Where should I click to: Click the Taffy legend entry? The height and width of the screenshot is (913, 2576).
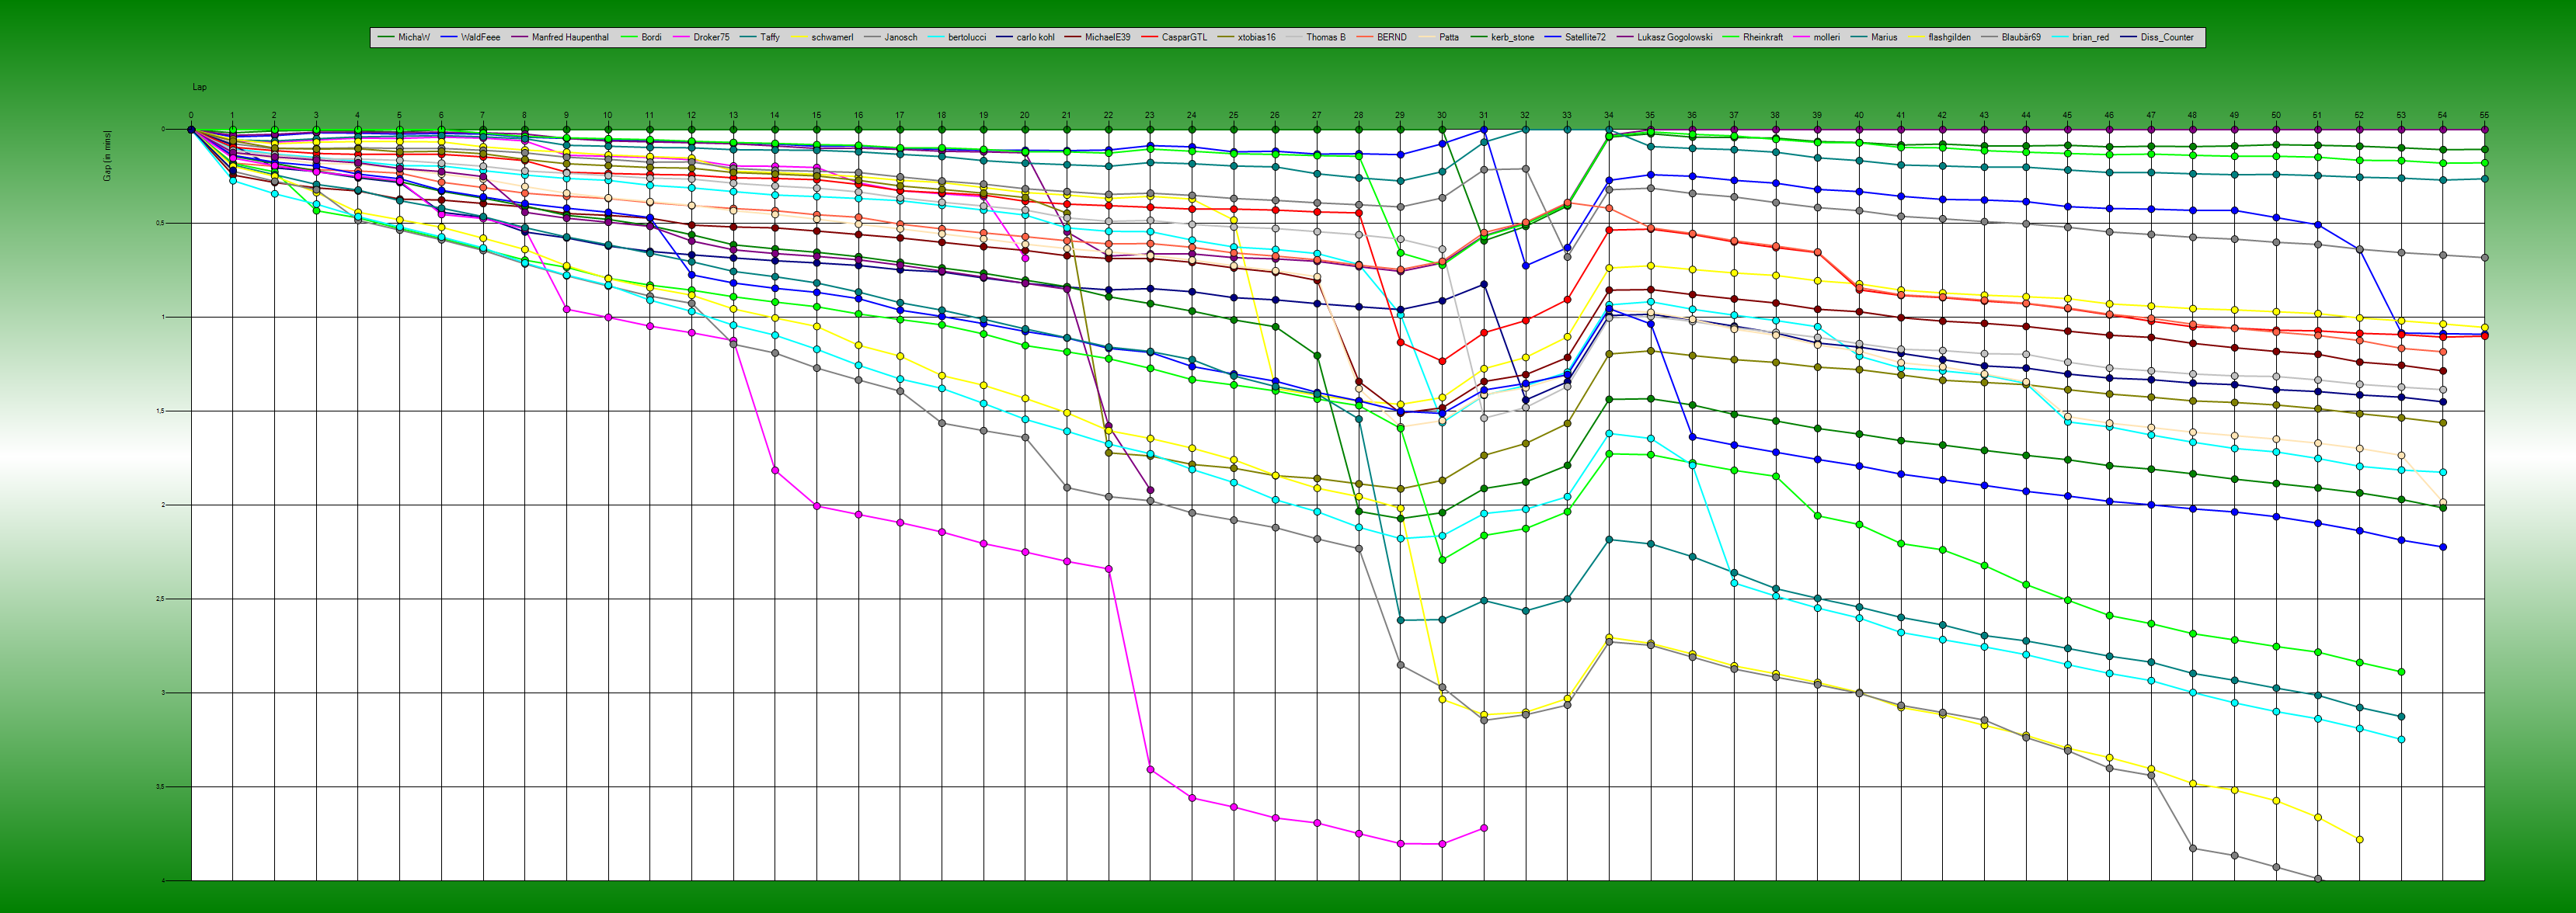click(770, 37)
